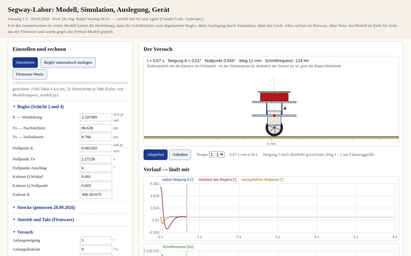The height and width of the screenshot is (256, 411).
Task: Click the 'nachgeführter Nullpunkt [°]' legend label
Action: click(262, 180)
